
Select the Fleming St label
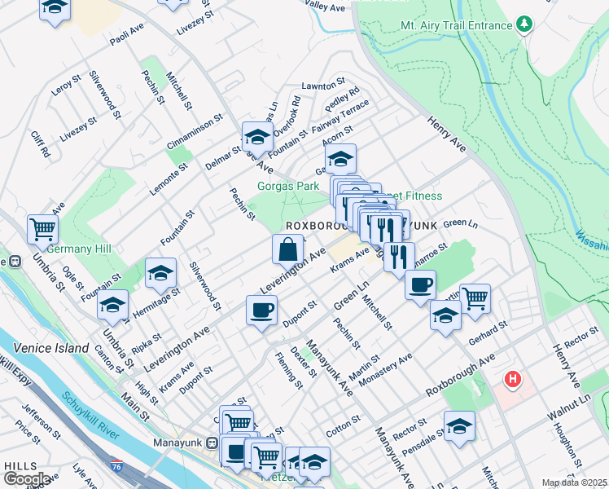point(288,371)
